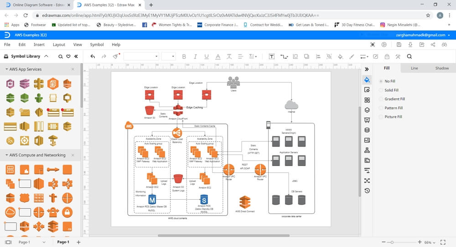456x247 pixels.
Task: Open the Image panel icon
Action: pos(367,140)
